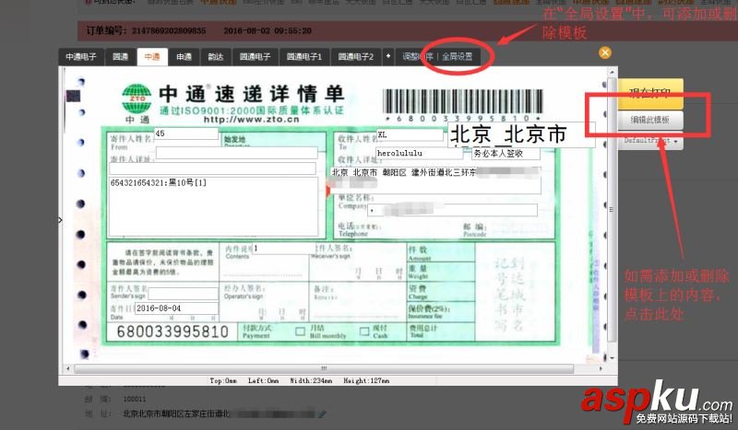Screen dimensions: 738x430
Task: Click the scroll-right arrow of horizontal scrollbar
Action: pyautogui.click(x=601, y=369)
